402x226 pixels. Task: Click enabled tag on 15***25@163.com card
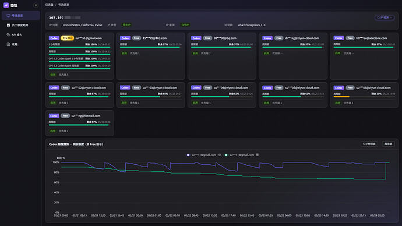tap(124, 54)
